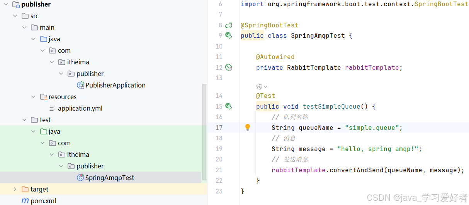This screenshot has height=205, width=469.
Task: Collapse the test folder chevron
Action: [24, 120]
